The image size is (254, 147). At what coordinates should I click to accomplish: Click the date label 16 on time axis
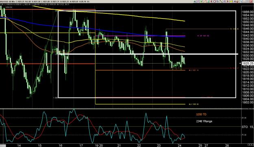point(60,145)
